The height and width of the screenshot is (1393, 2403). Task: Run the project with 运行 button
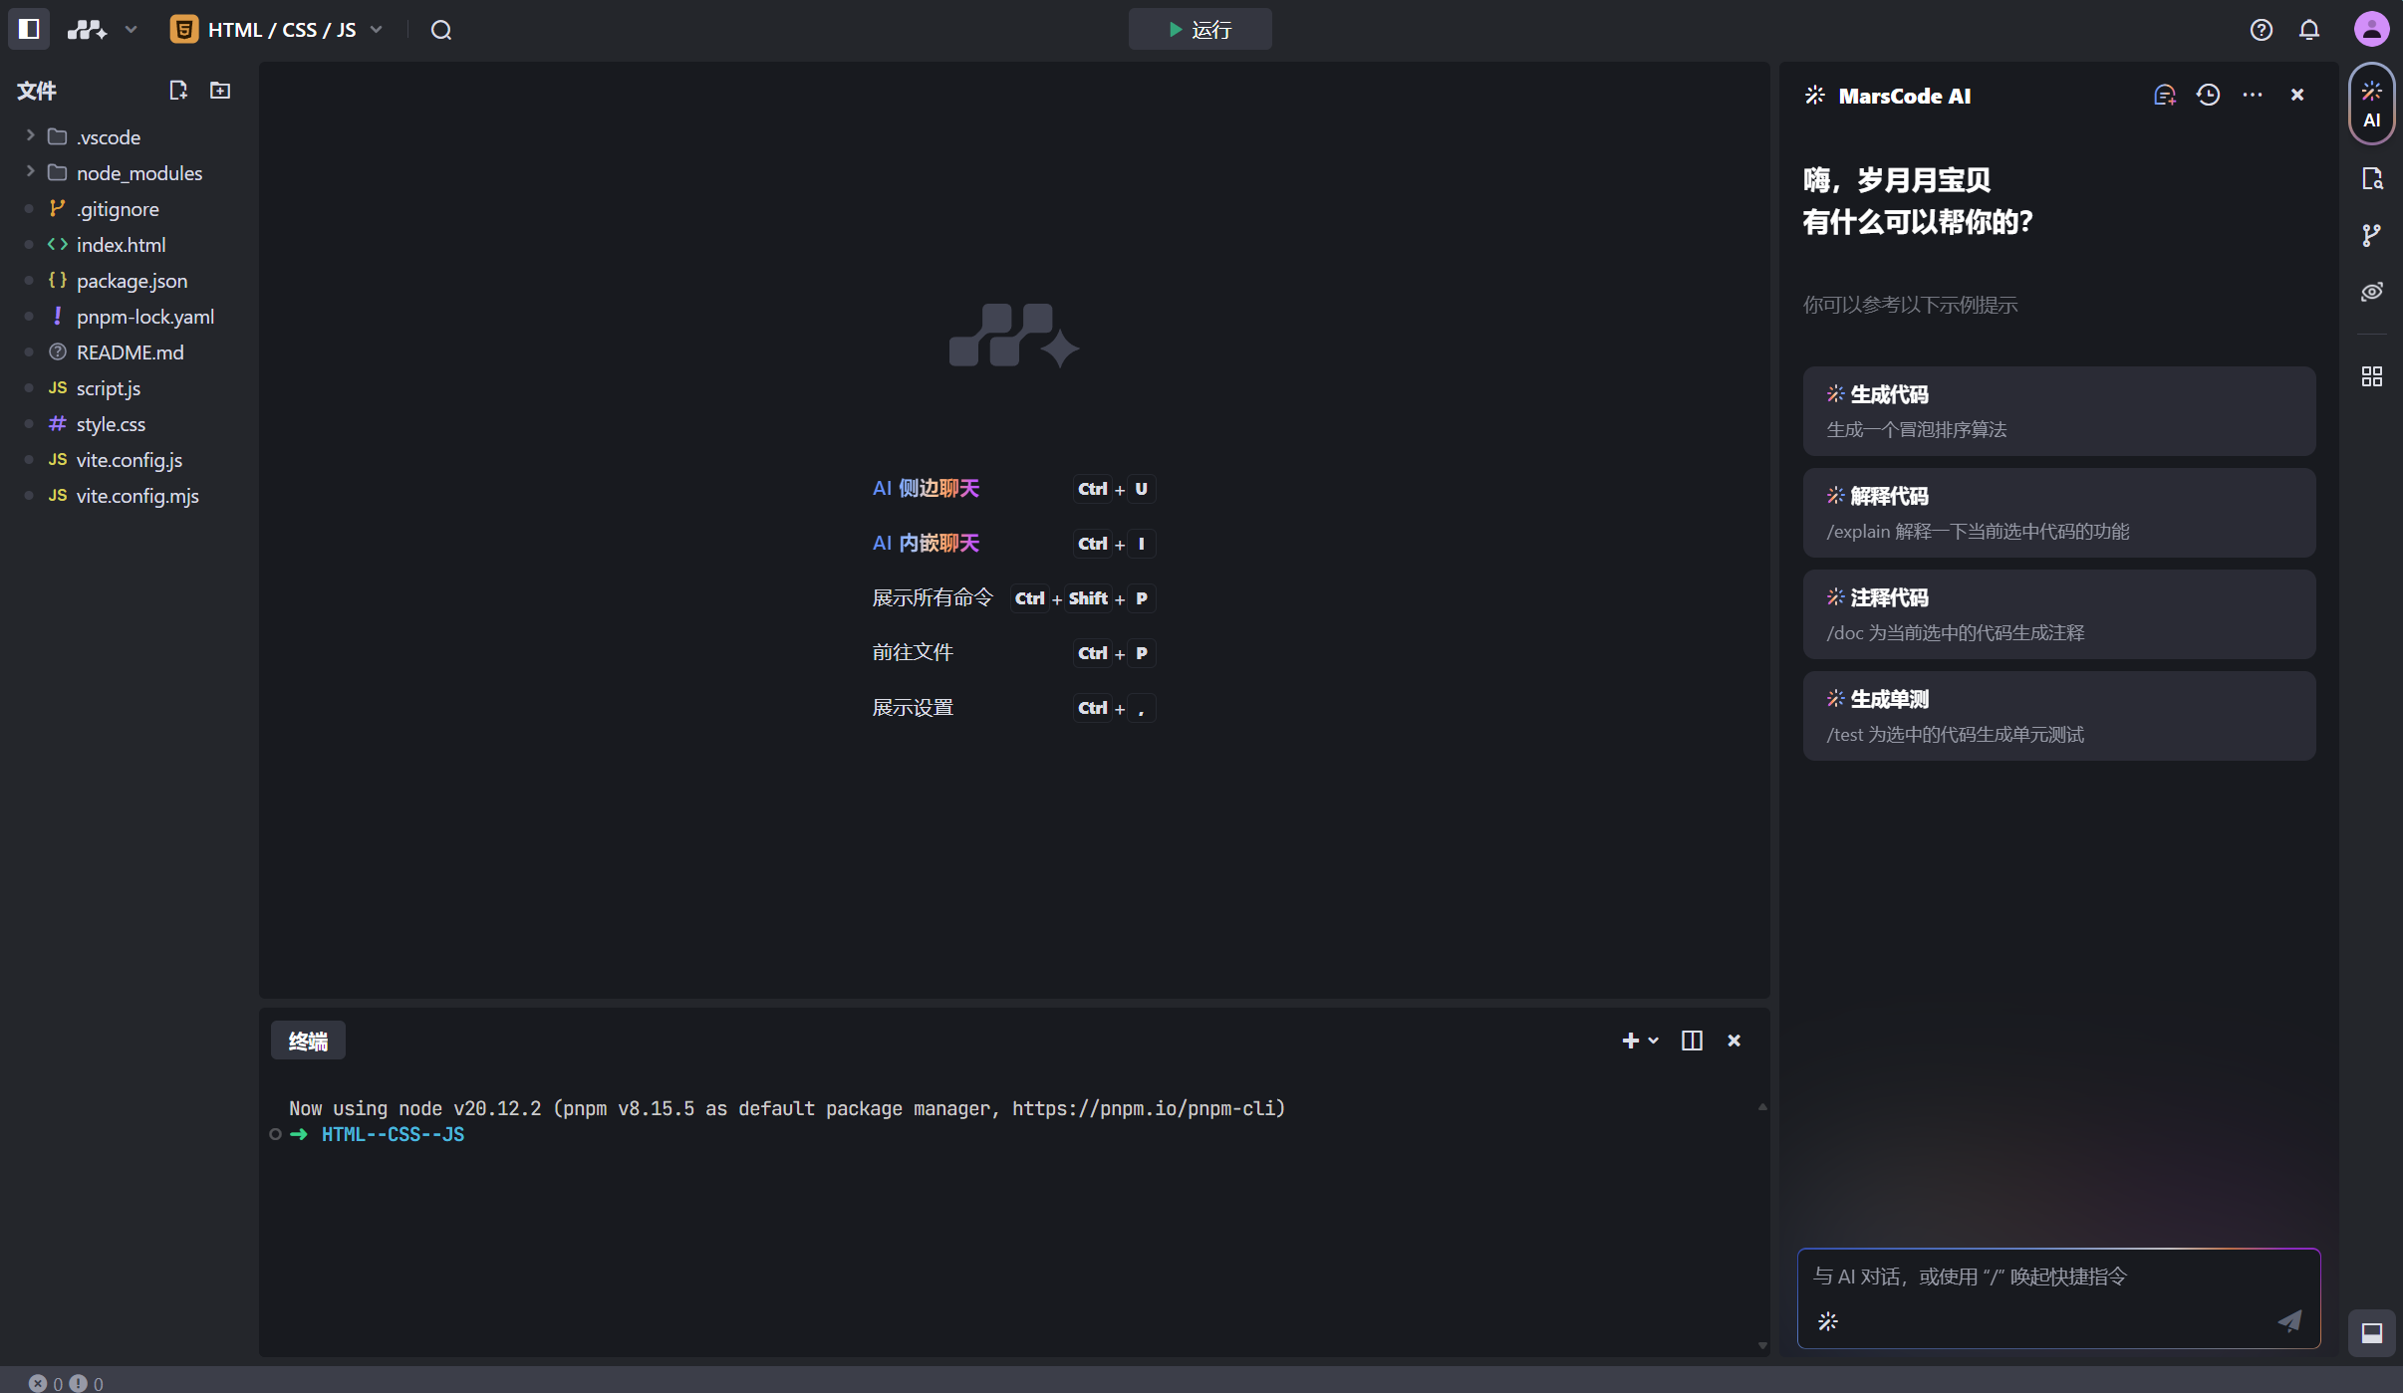pos(1200,29)
